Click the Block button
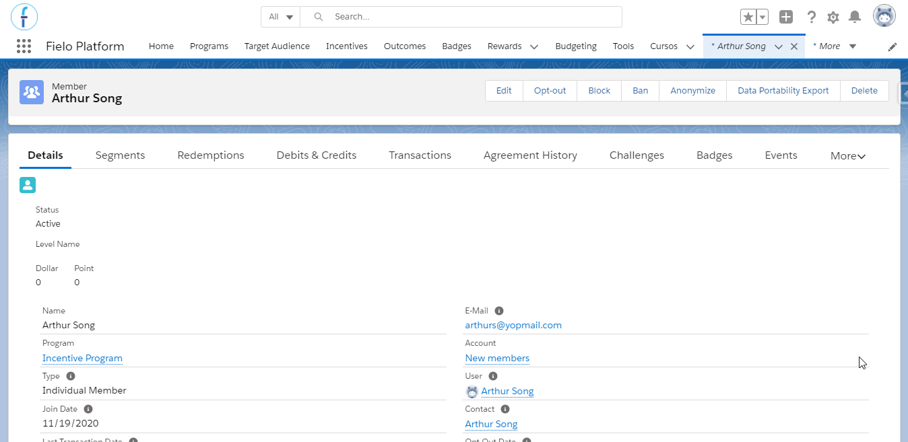This screenshot has height=442, width=908. pyautogui.click(x=599, y=91)
